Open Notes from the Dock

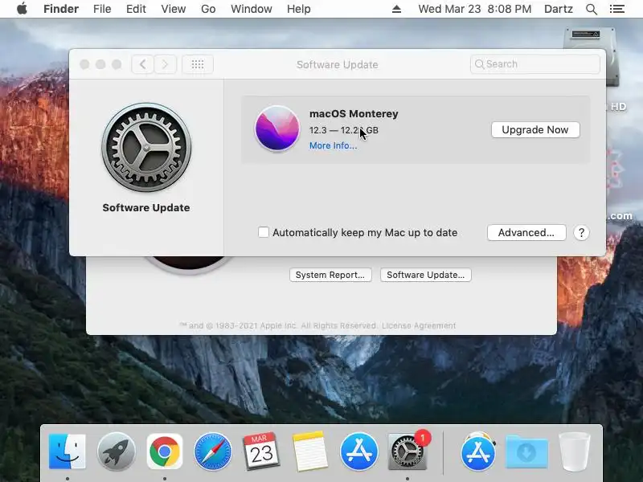click(x=310, y=451)
